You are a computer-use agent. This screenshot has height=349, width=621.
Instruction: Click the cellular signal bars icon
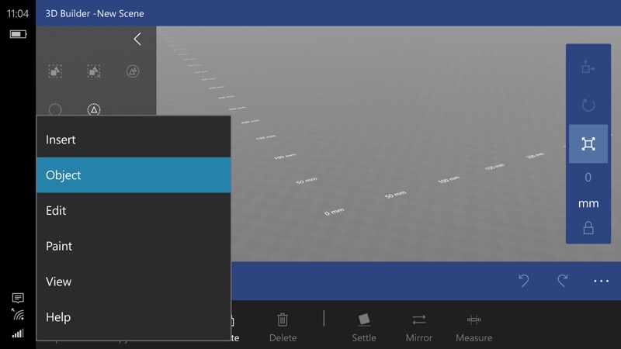pyautogui.click(x=18, y=333)
